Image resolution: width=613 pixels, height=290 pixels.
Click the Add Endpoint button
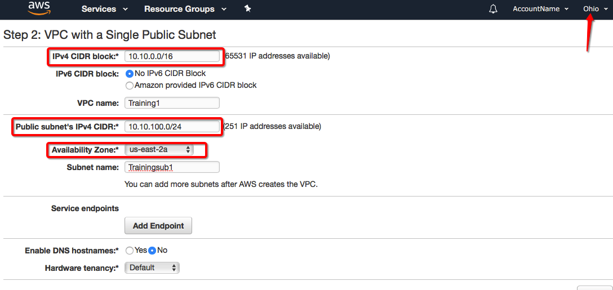pos(158,226)
